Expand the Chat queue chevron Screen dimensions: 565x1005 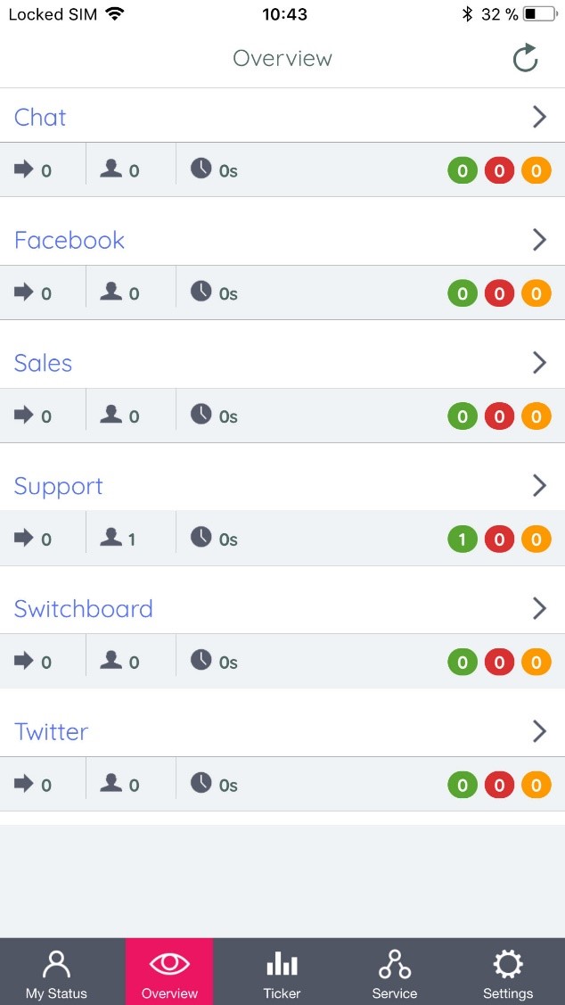tap(539, 117)
